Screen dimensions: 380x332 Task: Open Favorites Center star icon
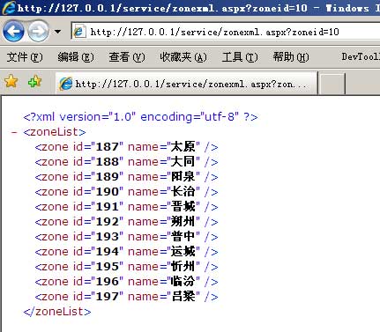pyautogui.click(x=11, y=81)
